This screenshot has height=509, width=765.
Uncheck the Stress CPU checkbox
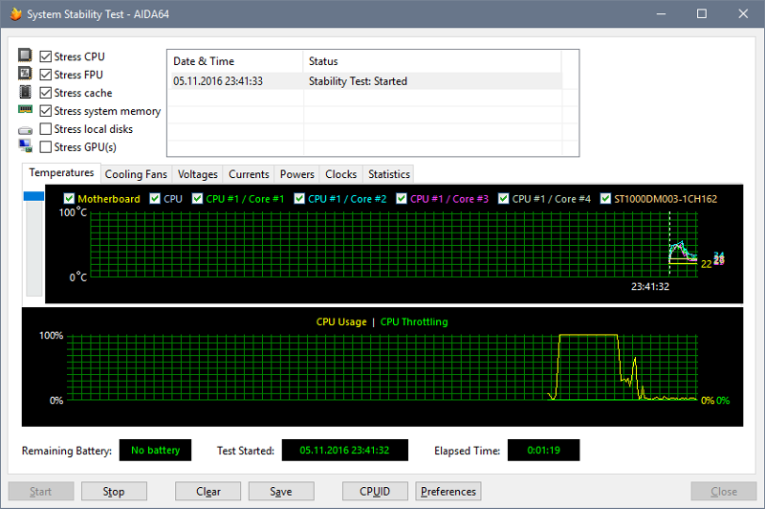click(x=45, y=56)
